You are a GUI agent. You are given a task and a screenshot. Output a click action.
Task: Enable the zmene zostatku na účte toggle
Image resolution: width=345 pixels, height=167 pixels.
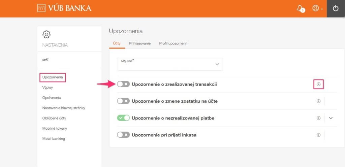coord(123,101)
